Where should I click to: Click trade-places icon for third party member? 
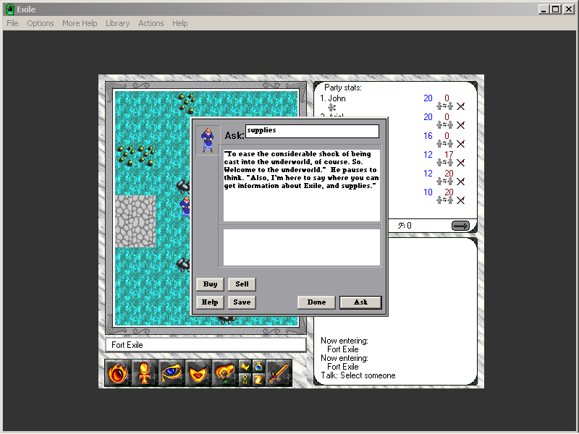point(444,144)
